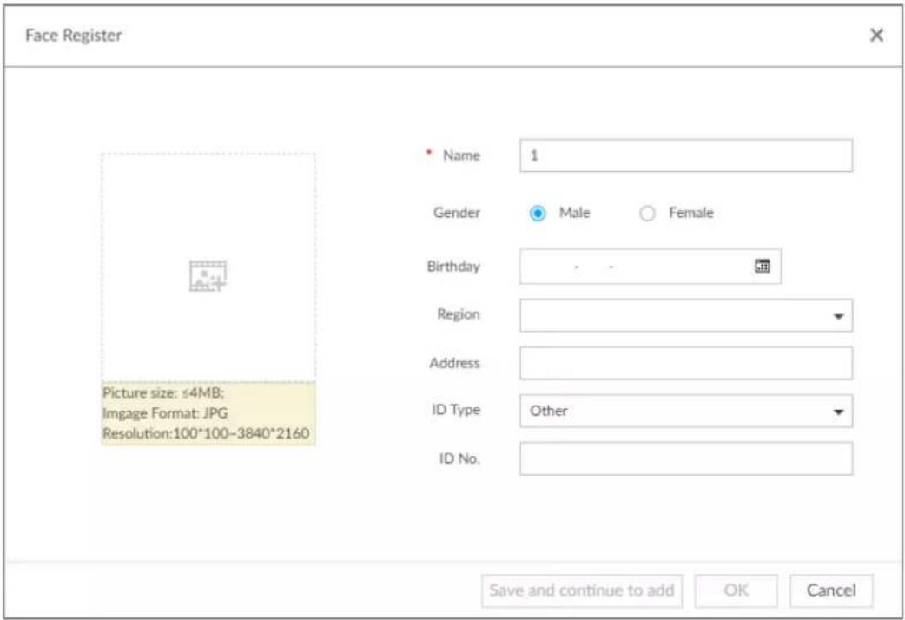Screen dimensions: 905x620
Task: Click the add picture placeholder icon
Action: point(208,276)
